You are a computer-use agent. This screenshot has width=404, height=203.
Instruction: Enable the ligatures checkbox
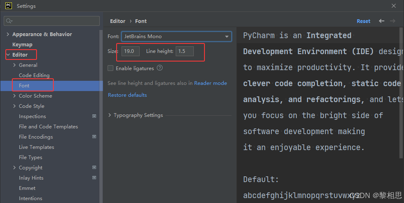110,68
